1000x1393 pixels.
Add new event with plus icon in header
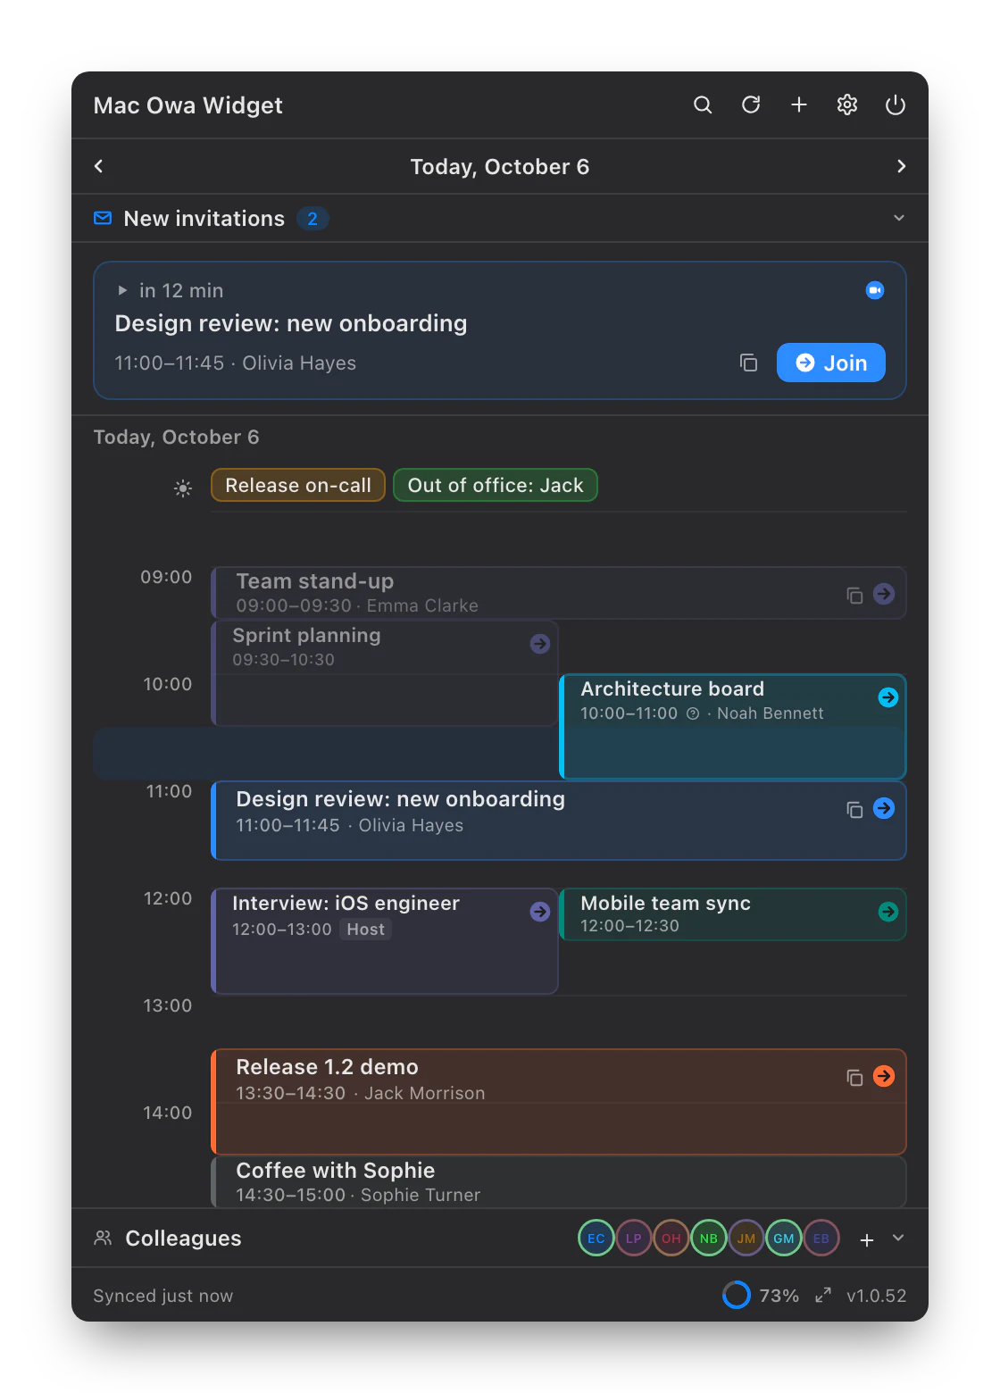[799, 105]
